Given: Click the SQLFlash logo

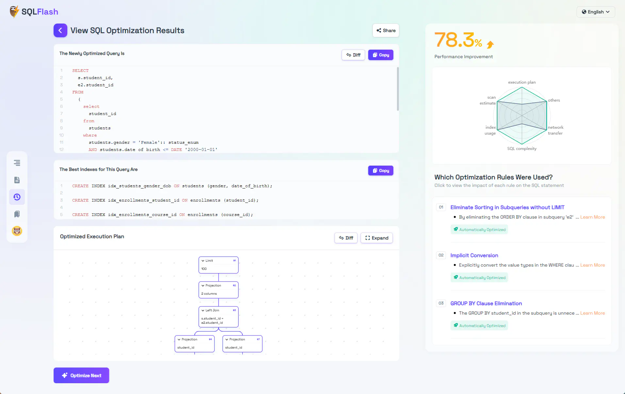Looking at the screenshot, I should tap(34, 12).
